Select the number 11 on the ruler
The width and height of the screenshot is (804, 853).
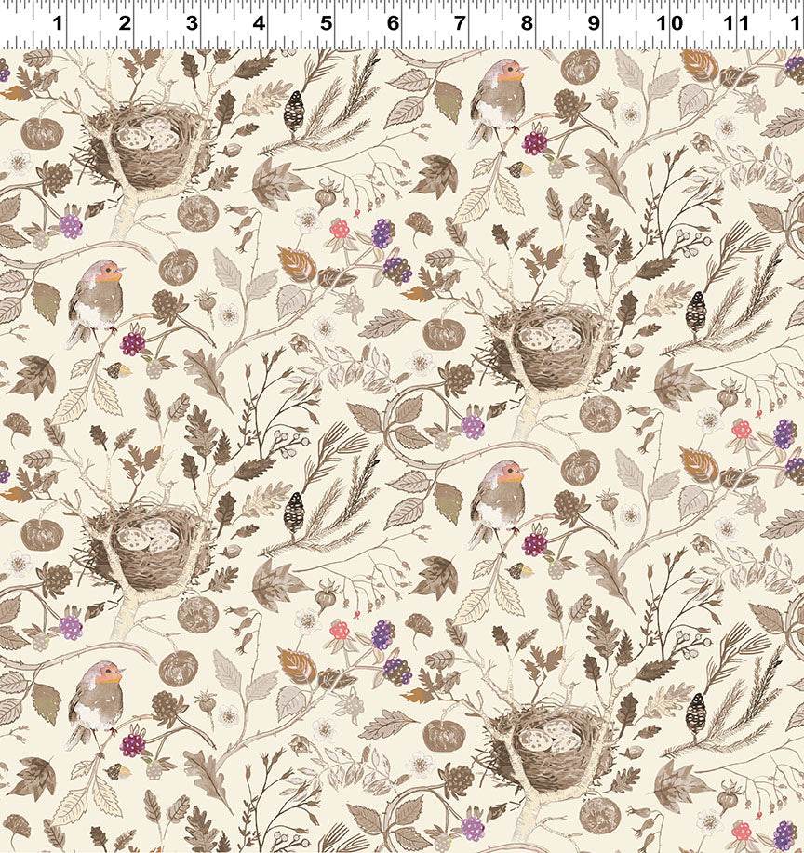click(x=734, y=22)
